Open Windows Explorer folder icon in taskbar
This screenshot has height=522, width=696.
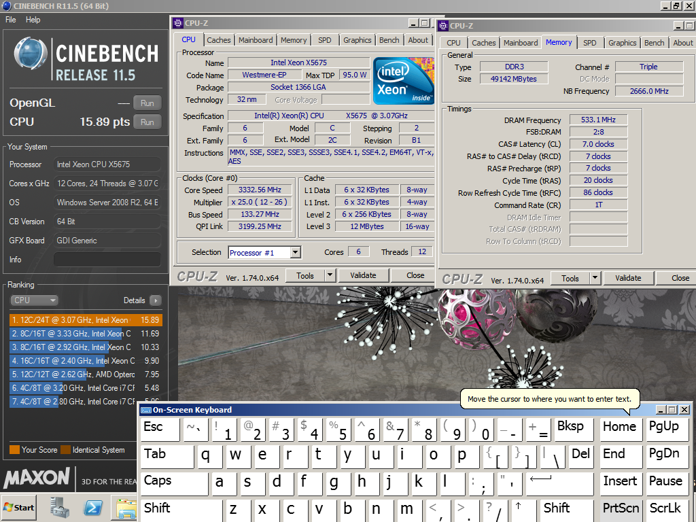[126, 508]
